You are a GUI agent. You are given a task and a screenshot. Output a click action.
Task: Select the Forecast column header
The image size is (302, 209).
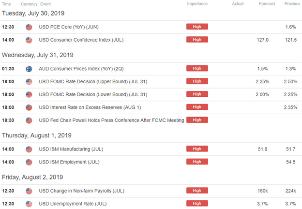[267, 4]
